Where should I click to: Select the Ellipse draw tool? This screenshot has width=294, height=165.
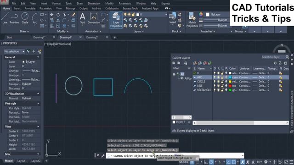42,20
